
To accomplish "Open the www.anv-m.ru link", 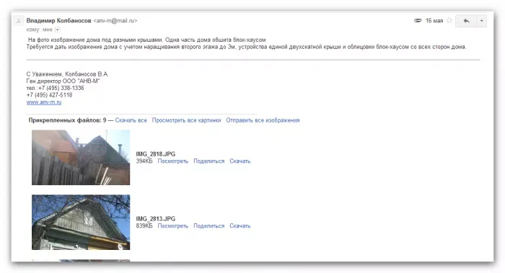I will coord(44,102).
